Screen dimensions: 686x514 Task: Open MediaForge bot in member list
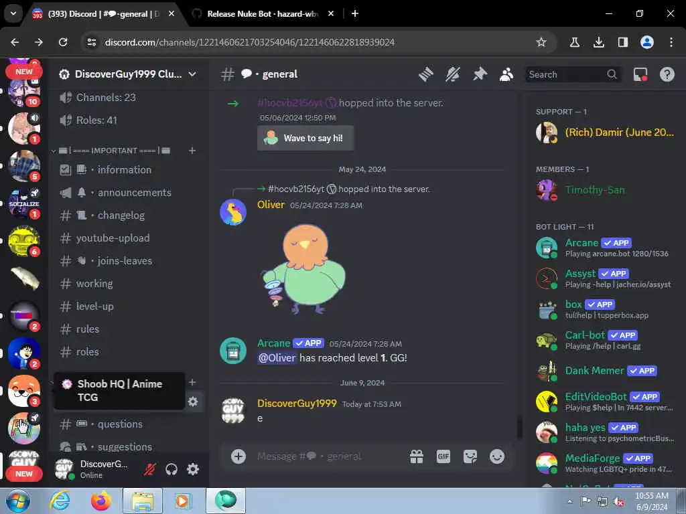606,463
